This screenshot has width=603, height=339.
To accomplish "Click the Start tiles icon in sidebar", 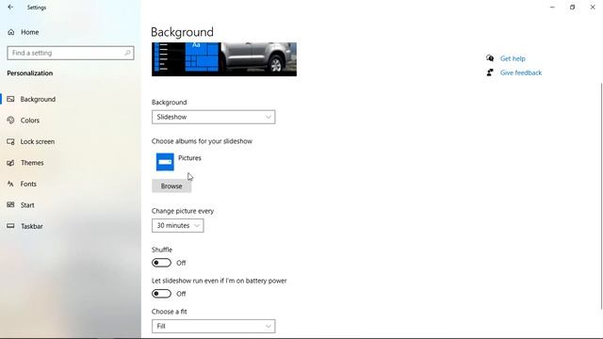I will coord(10,205).
